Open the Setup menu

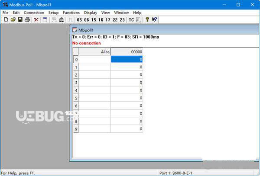click(x=53, y=13)
